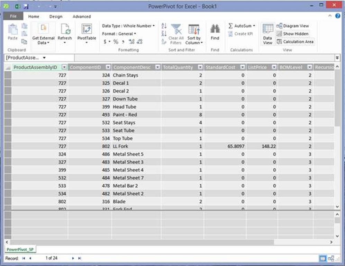Open ListPrice column filter dropdown
The width and height of the screenshot is (345, 266).
click(x=274, y=67)
